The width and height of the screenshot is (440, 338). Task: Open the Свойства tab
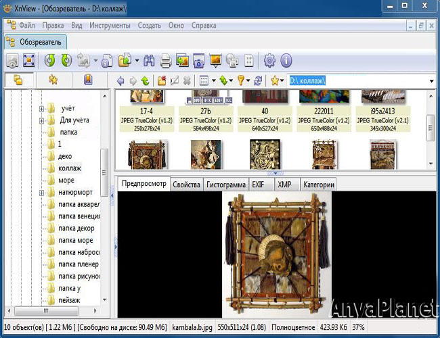click(x=186, y=184)
